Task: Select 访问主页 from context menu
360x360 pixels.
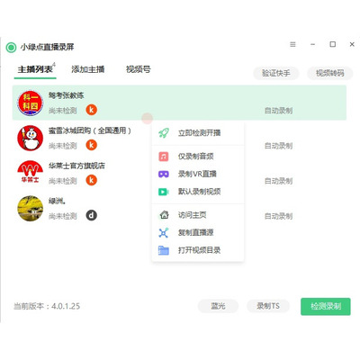Action: pyautogui.click(x=198, y=215)
